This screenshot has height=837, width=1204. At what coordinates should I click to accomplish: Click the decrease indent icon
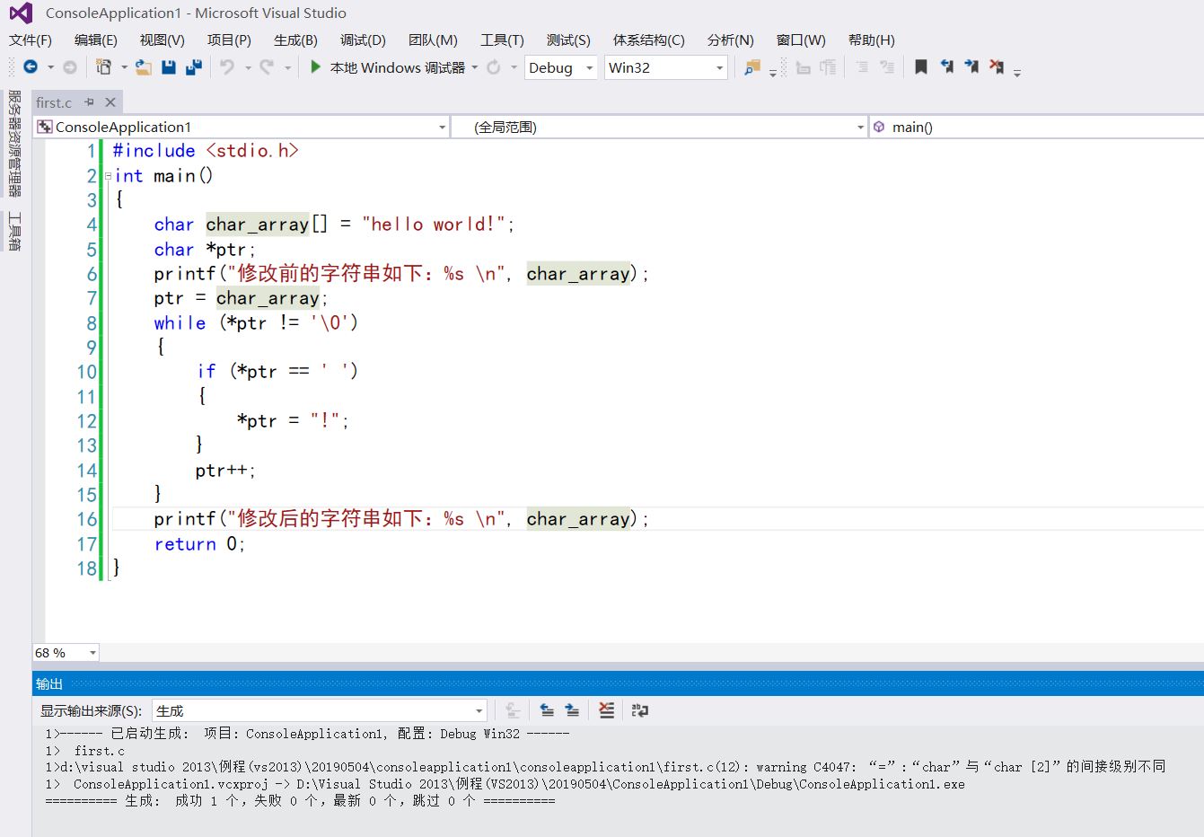coord(804,67)
